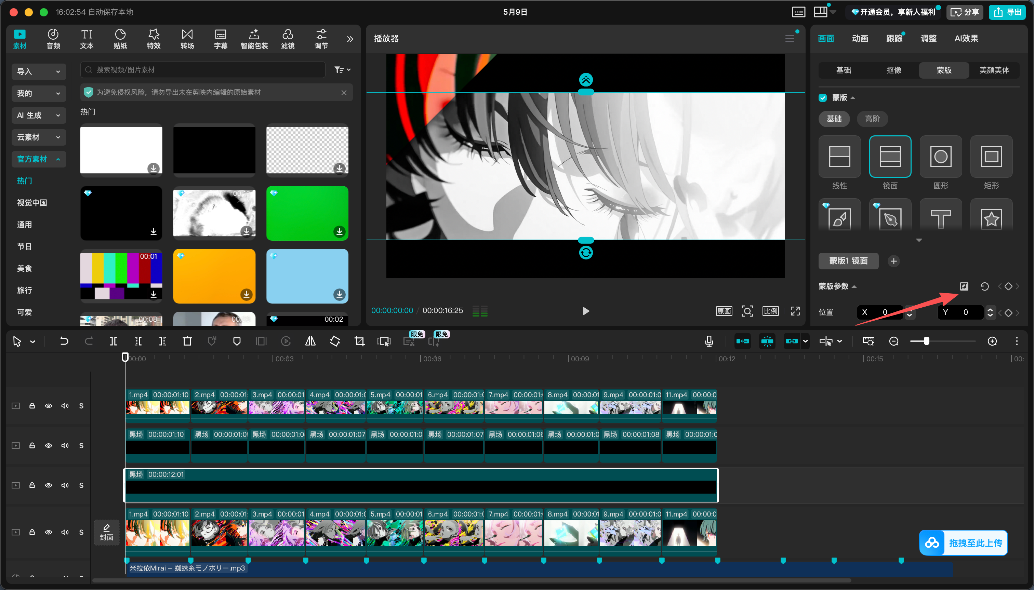Show more top toolbar tabs chevron
The height and width of the screenshot is (590, 1034).
click(x=350, y=39)
